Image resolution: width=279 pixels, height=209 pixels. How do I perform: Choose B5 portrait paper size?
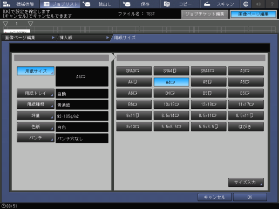209,93
